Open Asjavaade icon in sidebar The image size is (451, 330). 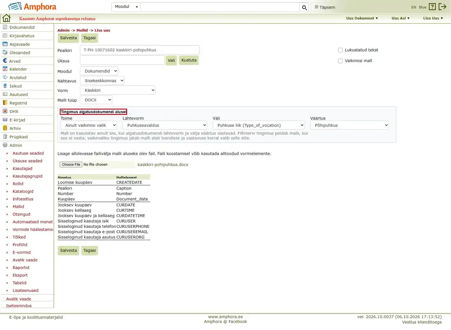pos(5,44)
